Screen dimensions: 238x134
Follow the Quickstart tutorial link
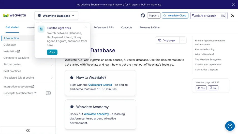pyautogui.click(x=100, y=85)
